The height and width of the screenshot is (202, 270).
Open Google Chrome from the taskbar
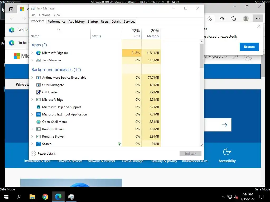[45, 197]
